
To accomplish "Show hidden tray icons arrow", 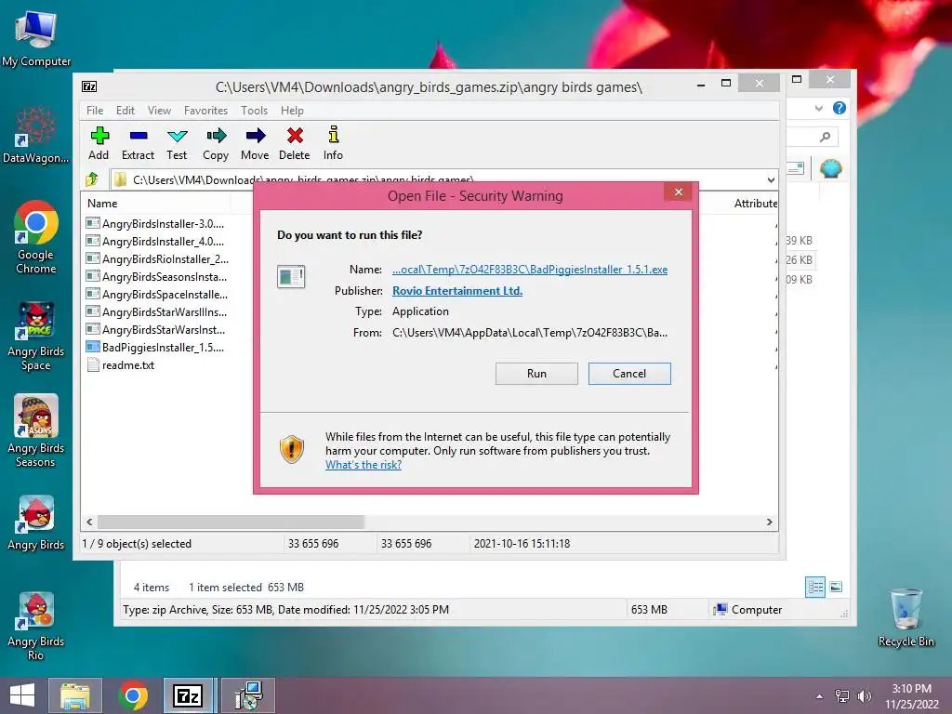I will (x=820, y=696).
